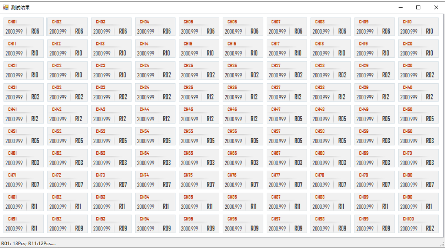Close the test results window
The width and height of the screenshot is (446, 249).
(x=436, y=7)
